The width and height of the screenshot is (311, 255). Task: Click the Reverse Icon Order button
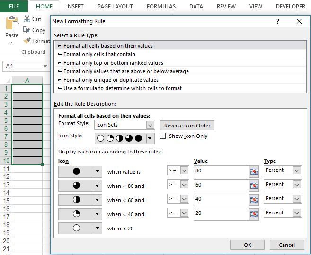tap(187, 126)
